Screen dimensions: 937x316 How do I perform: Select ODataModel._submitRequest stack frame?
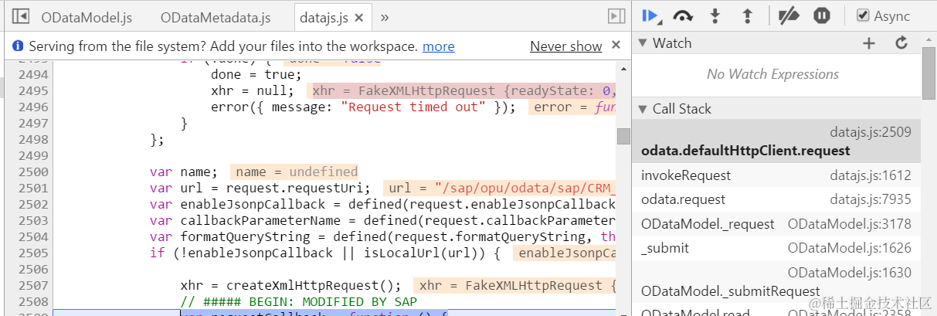(x=776, y=282)
